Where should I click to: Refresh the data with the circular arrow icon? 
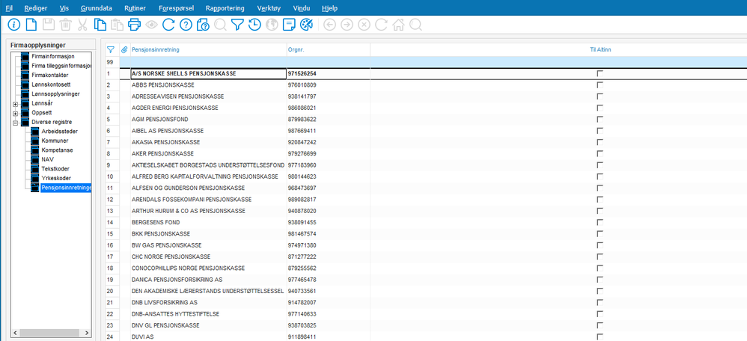pyautogui.click(x=168, y=25)
